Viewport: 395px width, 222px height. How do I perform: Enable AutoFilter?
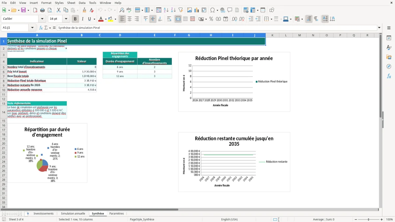[x=181, y=10]
